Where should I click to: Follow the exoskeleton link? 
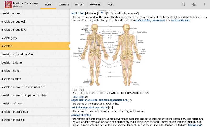point(158,20)
